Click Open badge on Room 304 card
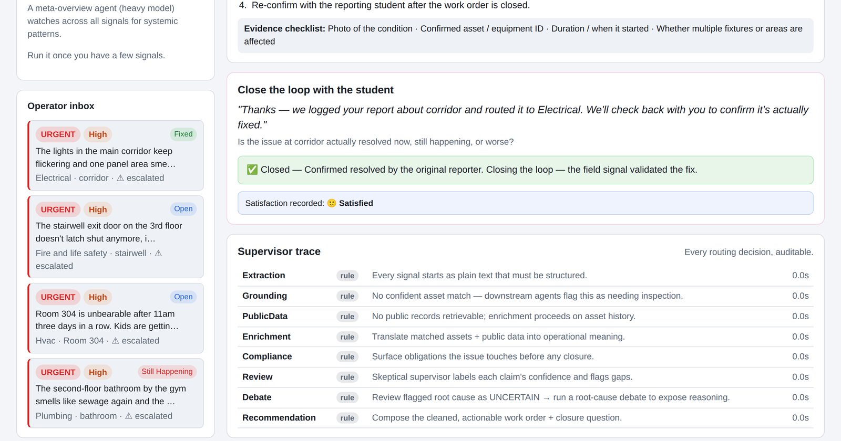This screenshot has height=441, width=841. [x=183, y=297]
